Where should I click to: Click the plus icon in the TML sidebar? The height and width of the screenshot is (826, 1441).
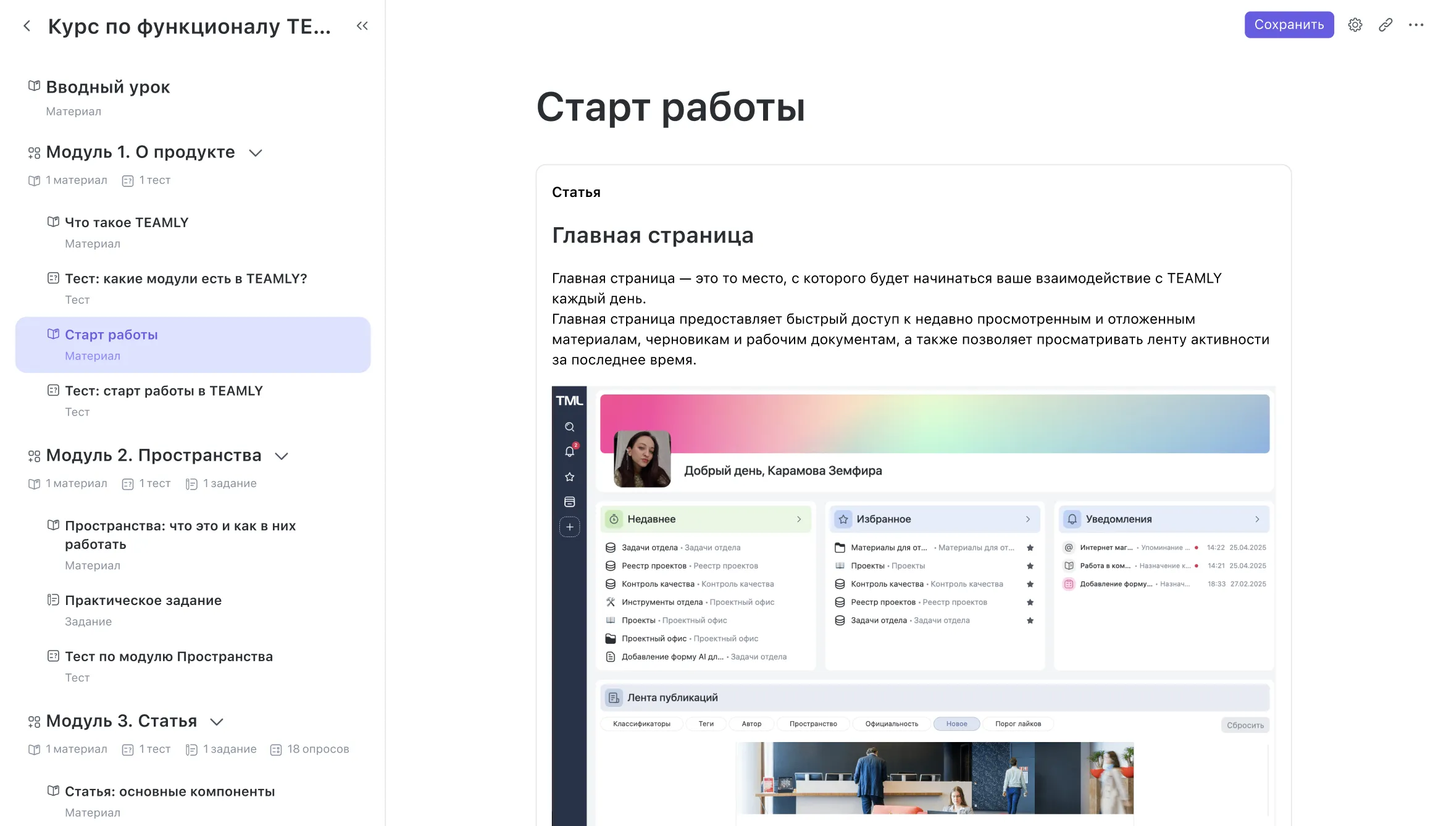coord(569,527)
